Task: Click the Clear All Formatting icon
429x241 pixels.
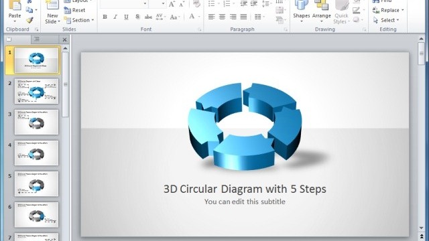Action: (196, 4)
